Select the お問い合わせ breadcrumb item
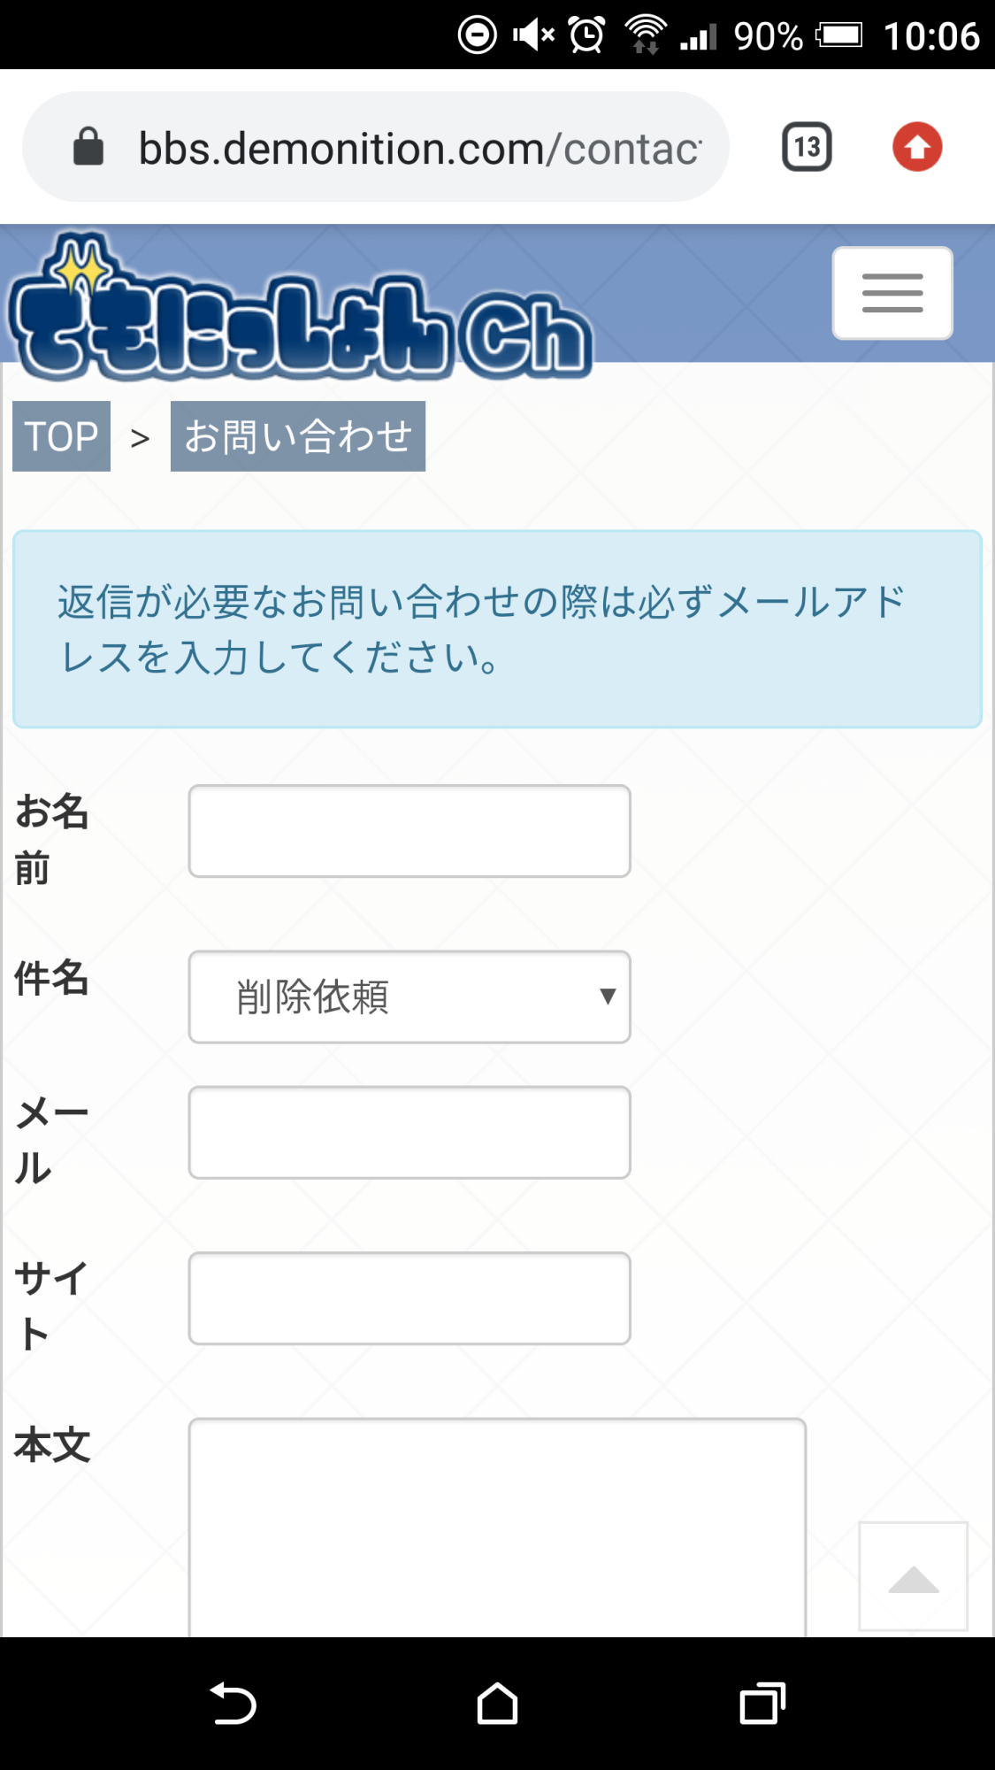The height and width of the screenshot is (1770, 995). tap(298, 436)
